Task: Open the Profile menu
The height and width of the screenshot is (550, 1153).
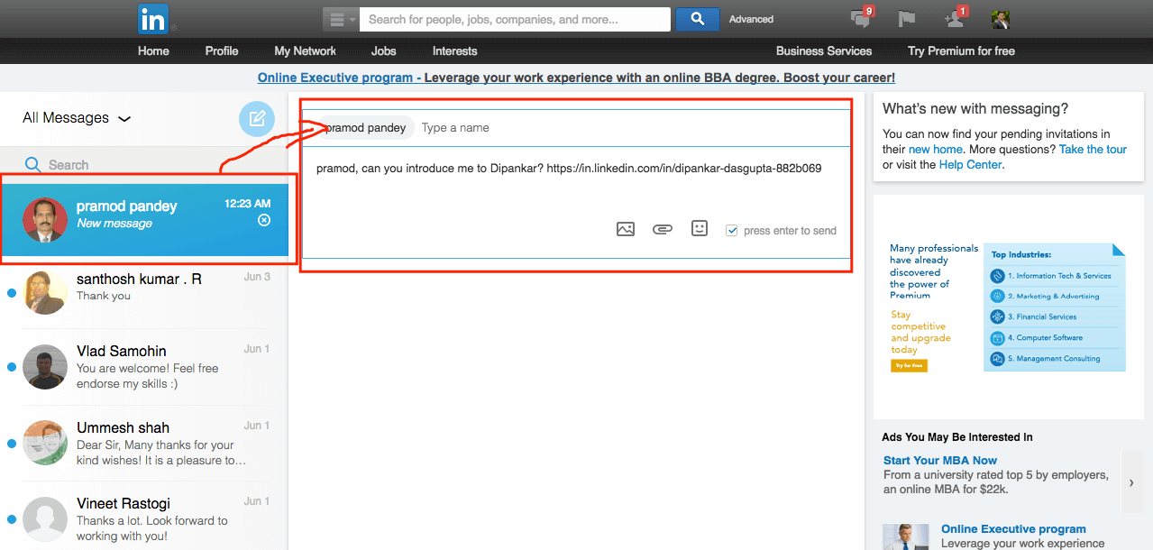Action: pyautogui.click(x=222, y=50)
